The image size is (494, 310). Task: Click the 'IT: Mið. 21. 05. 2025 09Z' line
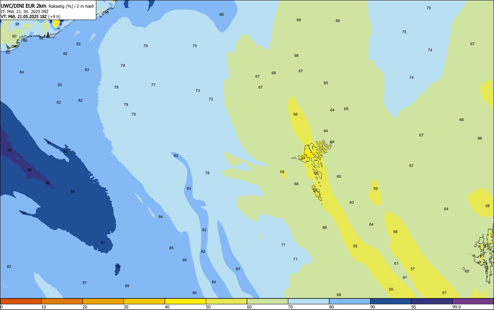tap(25, 12)
